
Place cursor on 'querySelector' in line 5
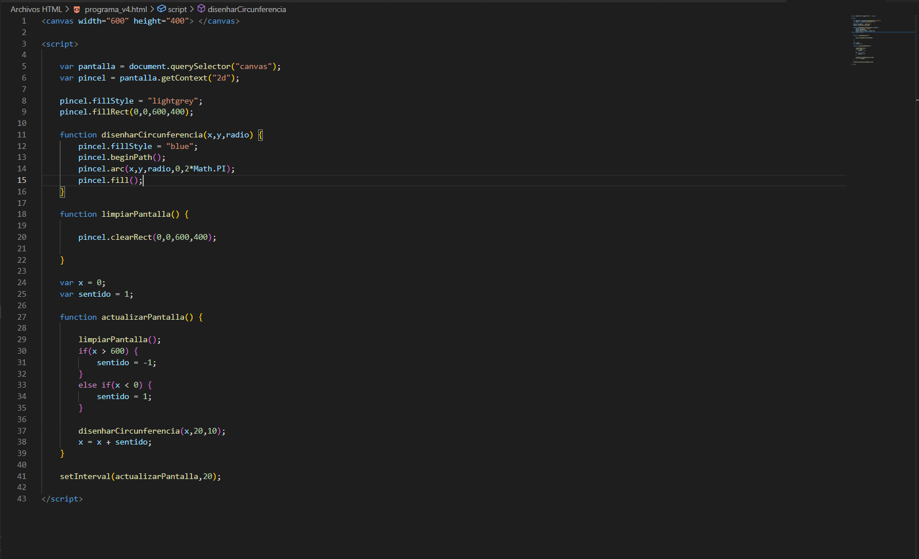200,66
